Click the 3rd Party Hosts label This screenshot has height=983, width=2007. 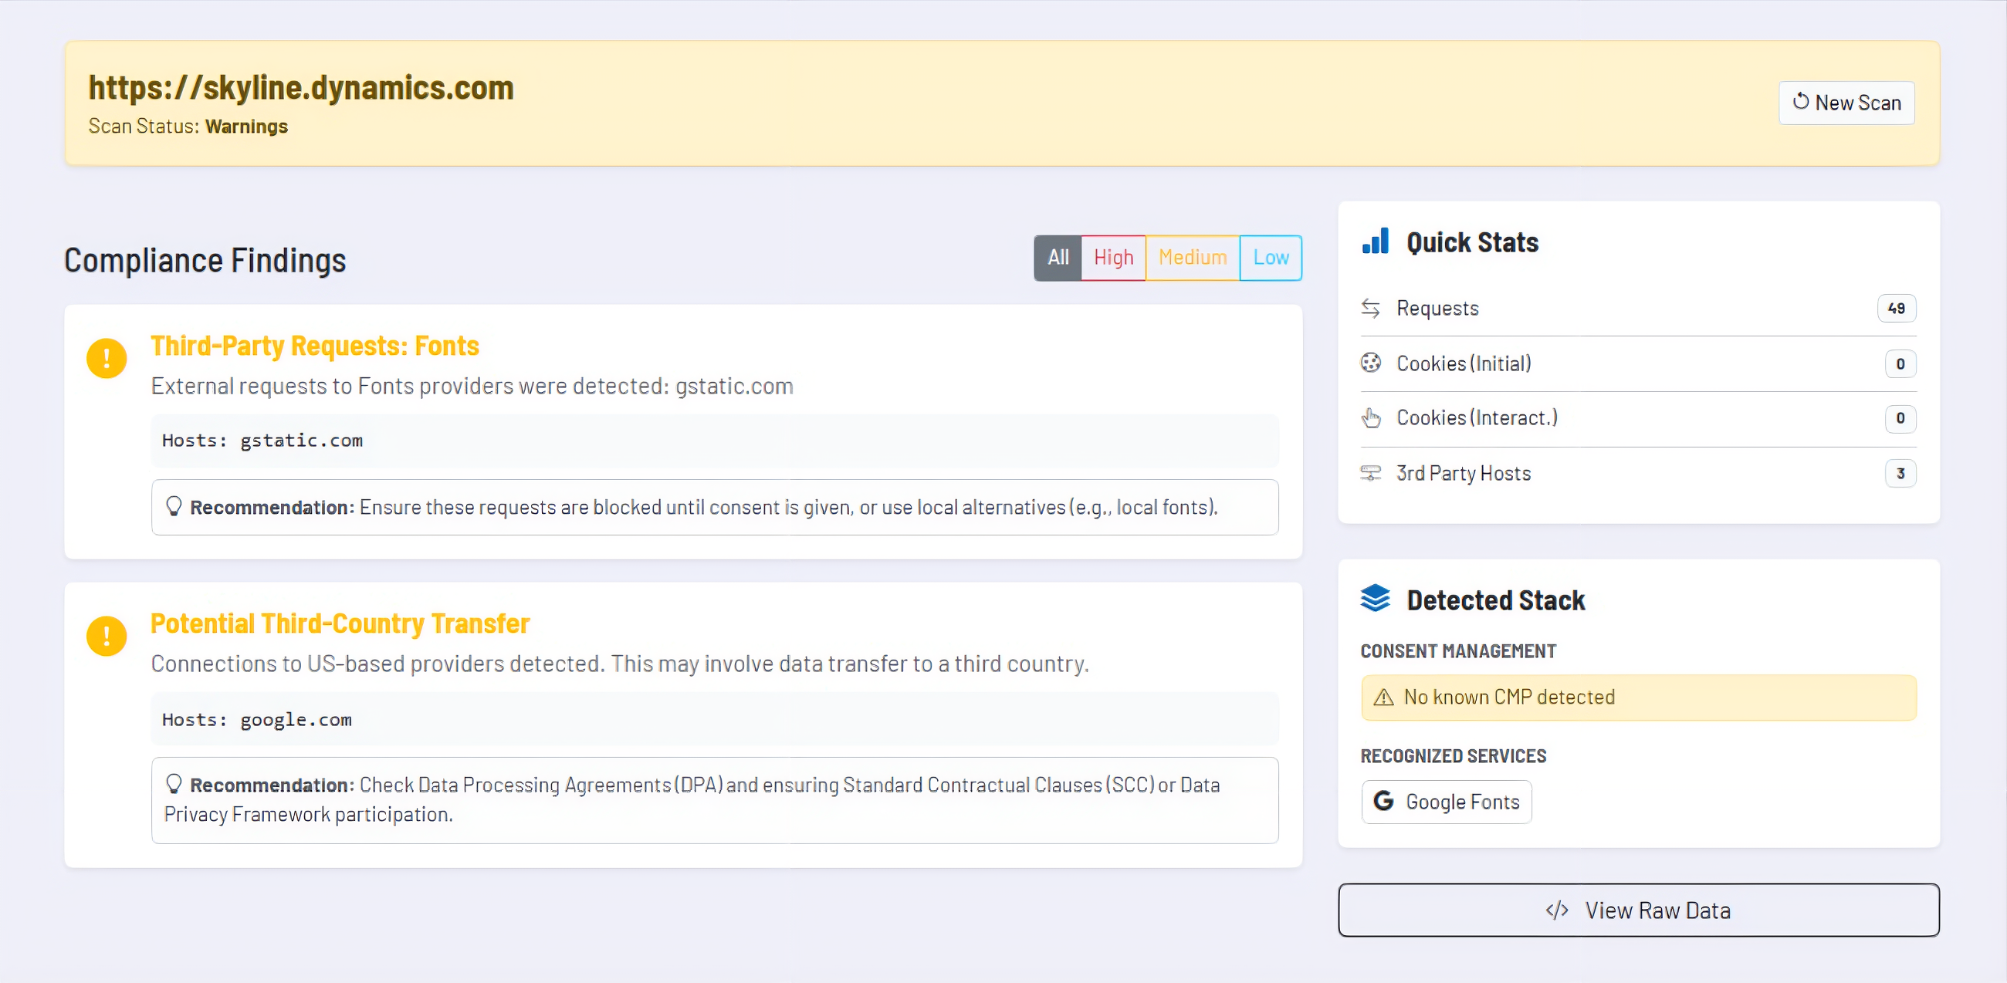pos(1463,474)
